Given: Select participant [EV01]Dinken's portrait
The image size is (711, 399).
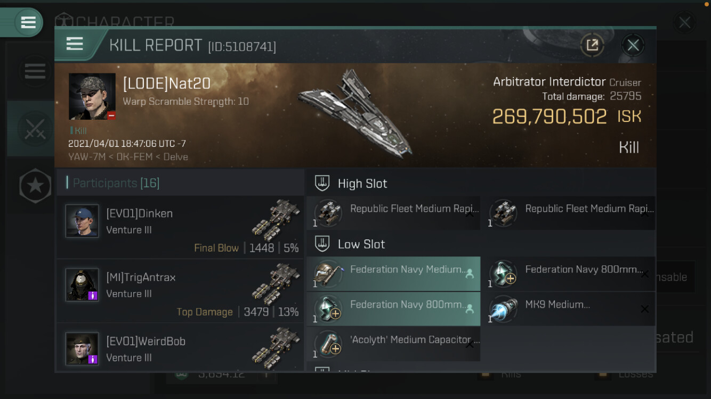Looking at the screenshot, I should tap(82, 221).
